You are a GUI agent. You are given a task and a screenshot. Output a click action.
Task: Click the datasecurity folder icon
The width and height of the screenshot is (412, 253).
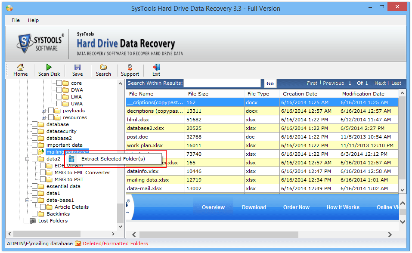(41, 131)
